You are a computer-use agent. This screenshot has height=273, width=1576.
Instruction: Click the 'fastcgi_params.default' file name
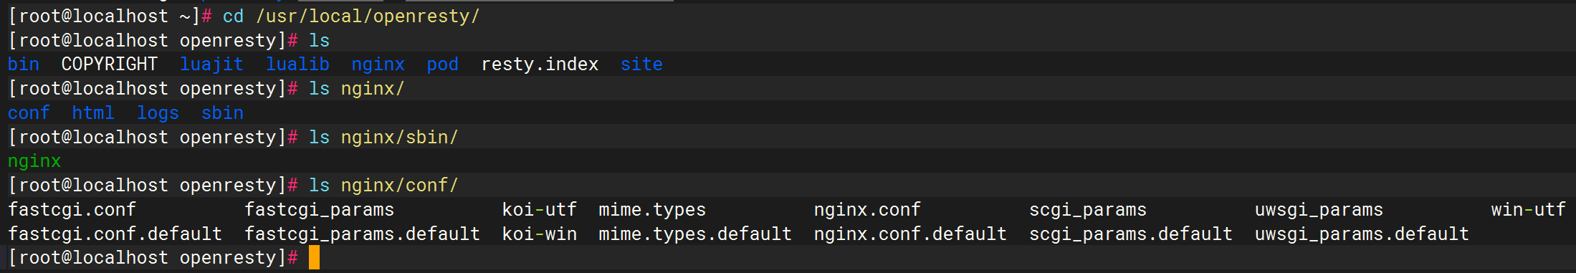coord(363,234)
